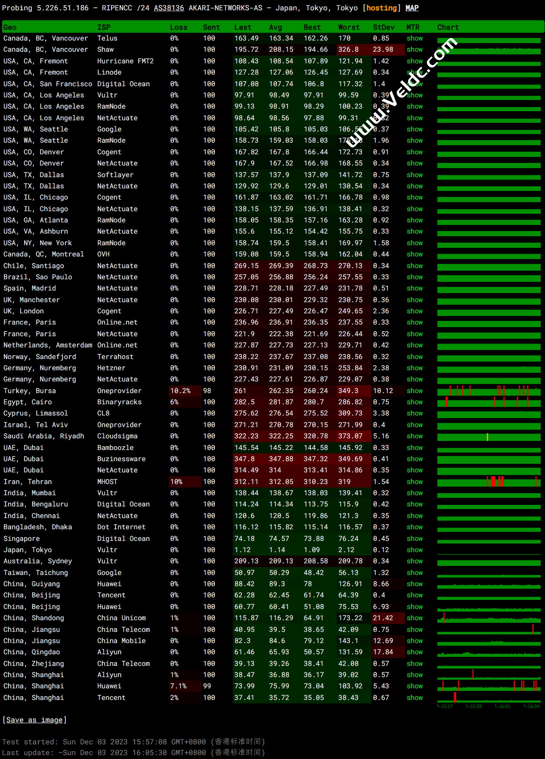The image size is (545, 759).
Task: Click the Shanghai Huawei latency chart
Action: click(x=489, y=686)
